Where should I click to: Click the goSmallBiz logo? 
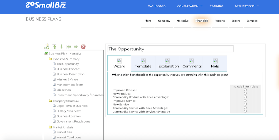click(x=46, y=5)
